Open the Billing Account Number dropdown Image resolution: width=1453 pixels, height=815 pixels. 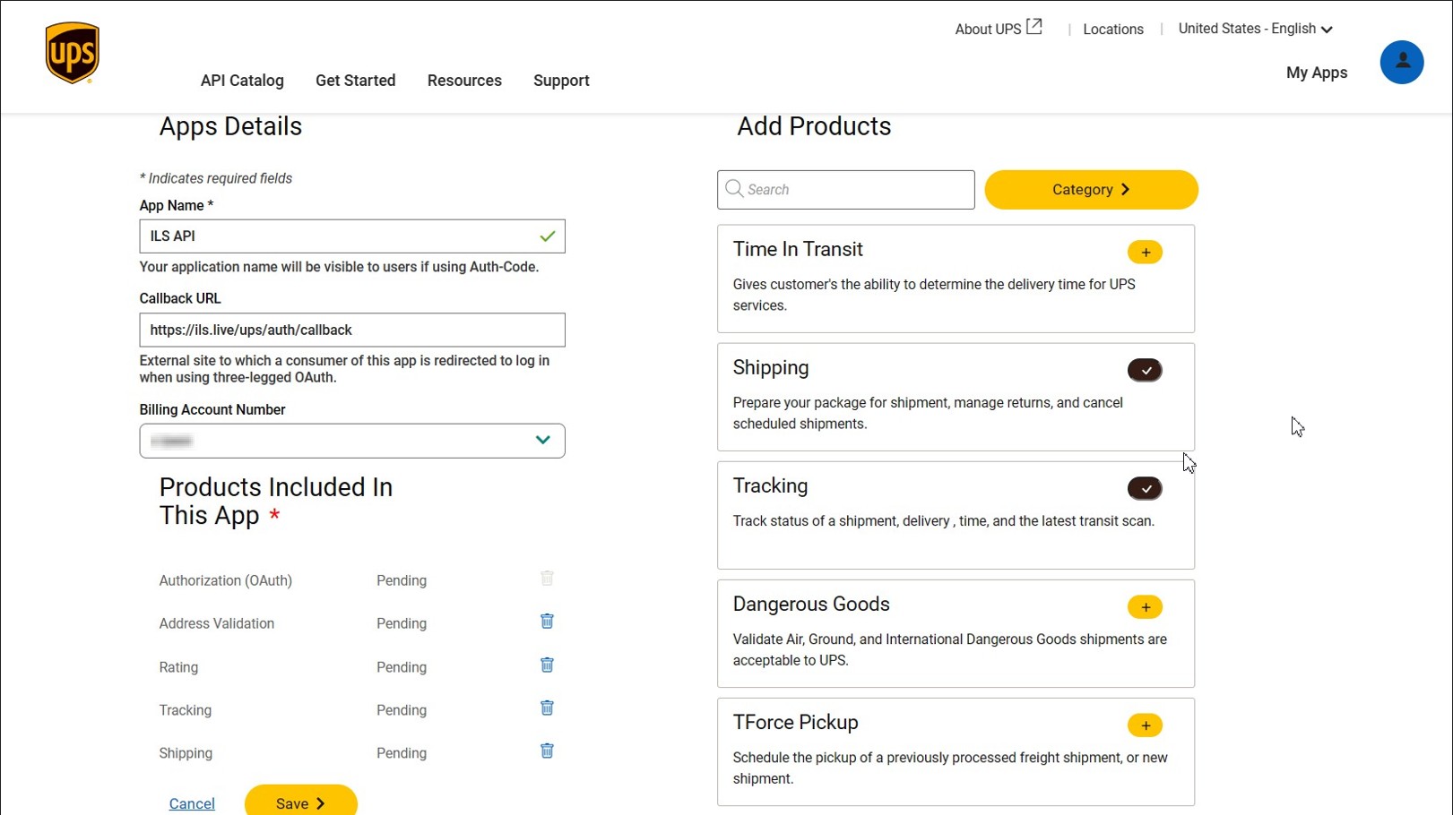coord(542,440)
